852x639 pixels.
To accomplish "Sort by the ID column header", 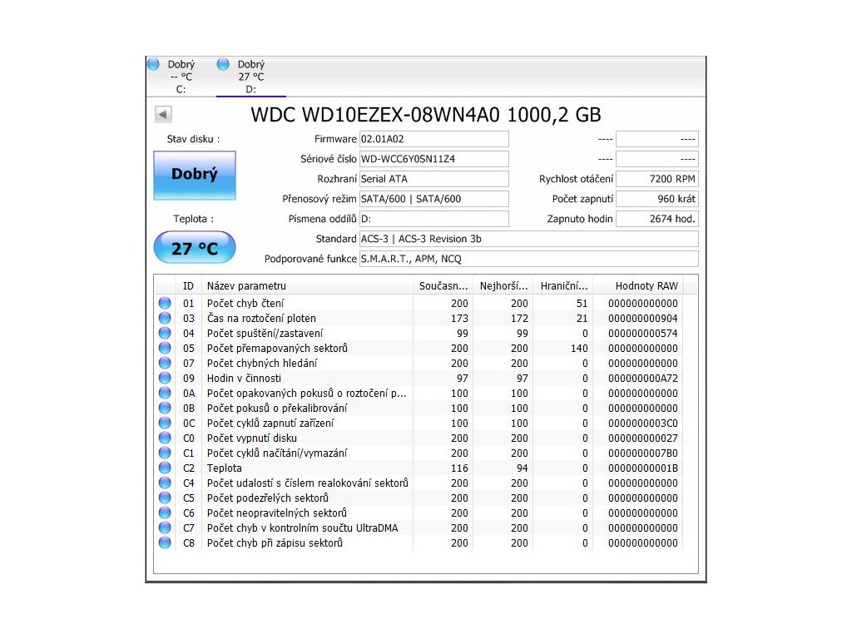I will (188, 286).
